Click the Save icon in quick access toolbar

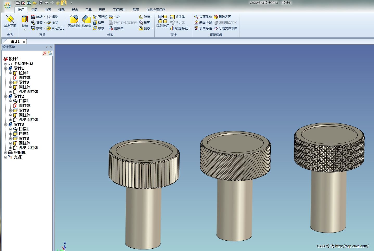pos(40,3)
